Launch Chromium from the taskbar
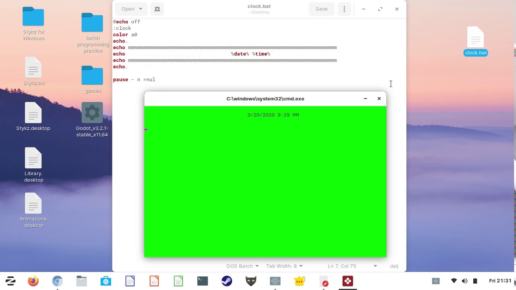The height and width of the screenshot is (290, 516). point(57,281)
